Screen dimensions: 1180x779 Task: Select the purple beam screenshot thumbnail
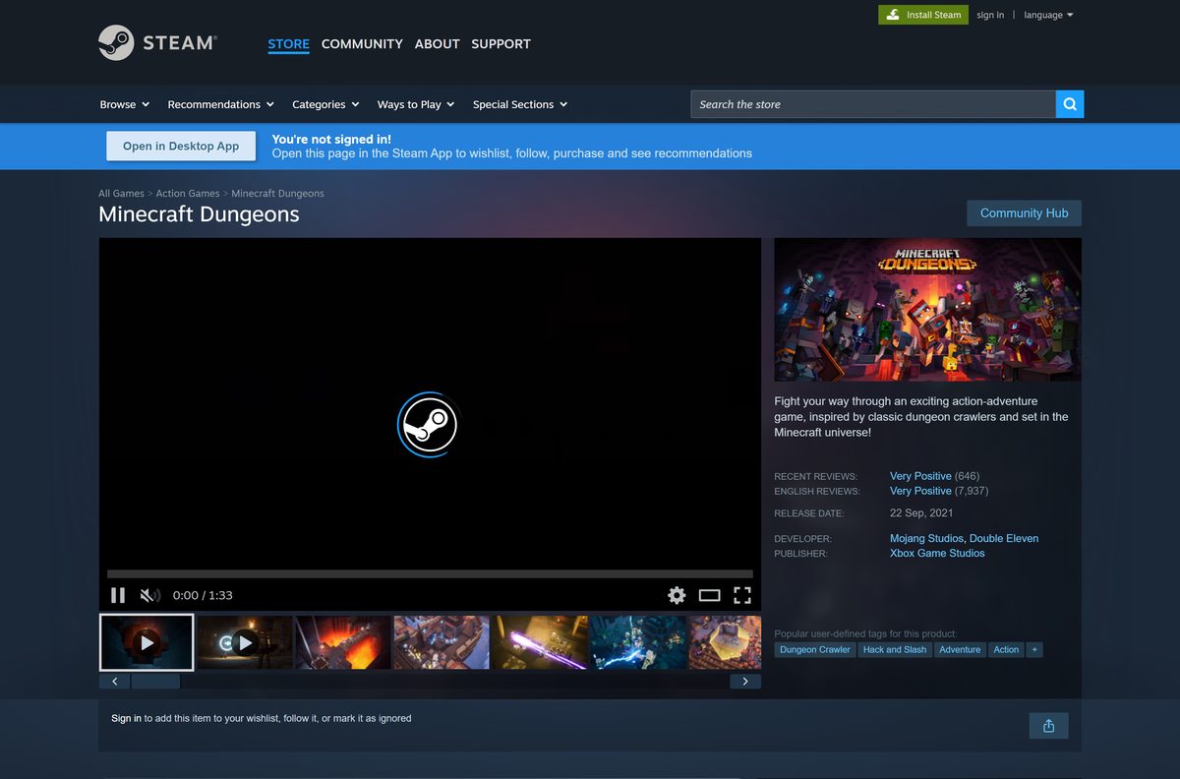[x=540, y=642]
